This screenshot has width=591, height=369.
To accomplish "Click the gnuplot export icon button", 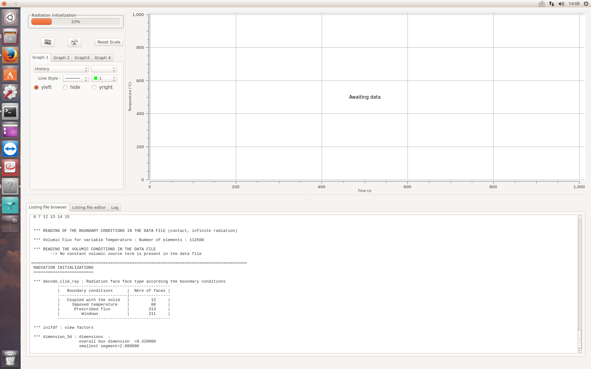I will click(x=74, y=42).
